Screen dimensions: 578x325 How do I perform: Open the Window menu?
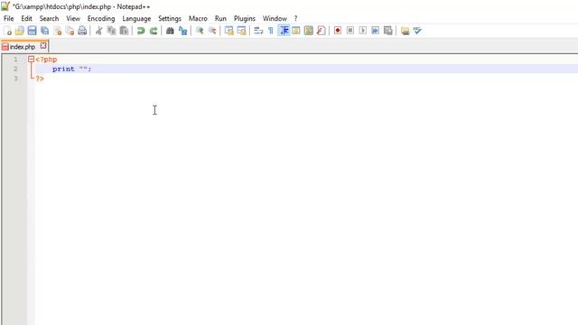(x=275, y=18)
